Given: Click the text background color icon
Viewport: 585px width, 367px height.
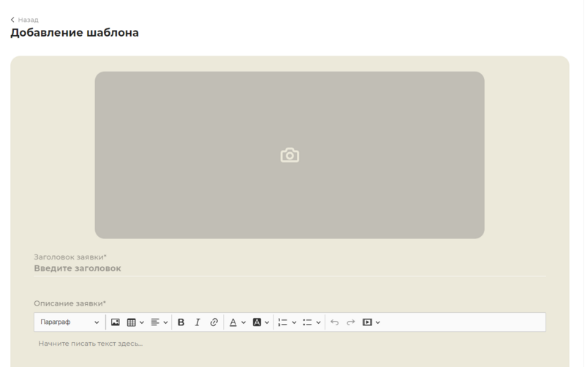Looking at the screenshot, I should pos(257,322).
